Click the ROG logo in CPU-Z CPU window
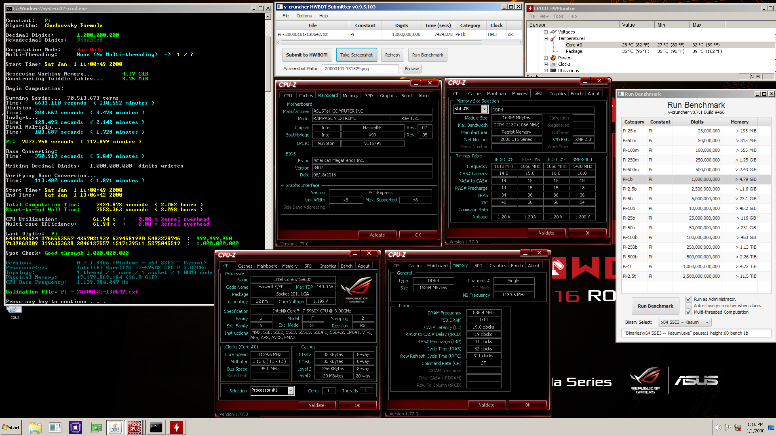Screen dimensions: 776x436 click(356, 289)
